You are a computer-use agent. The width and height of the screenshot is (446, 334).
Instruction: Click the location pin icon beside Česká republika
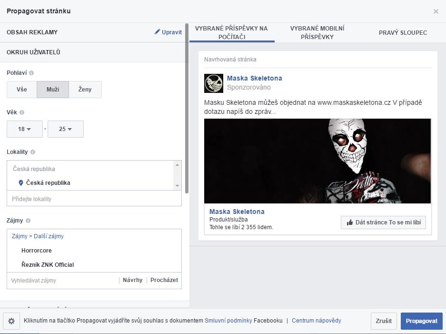21,183
